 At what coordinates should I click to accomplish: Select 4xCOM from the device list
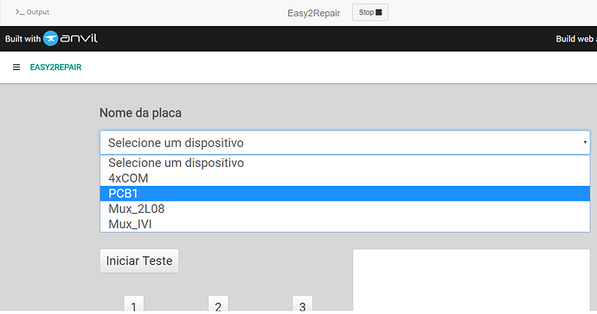(345, 178)
